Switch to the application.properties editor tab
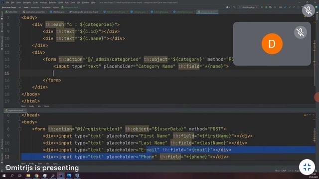This screenshot has width=319, height=179. (34, 12)
